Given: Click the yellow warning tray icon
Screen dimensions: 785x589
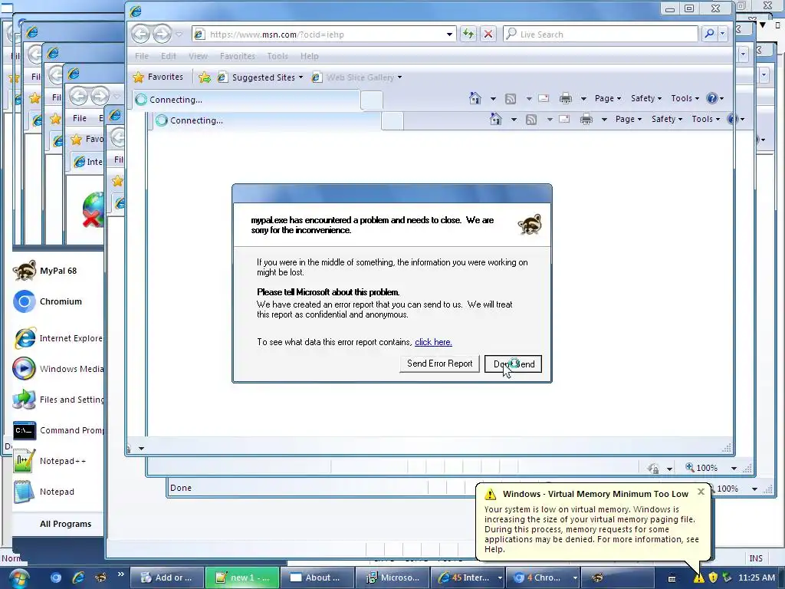Looking at the screenshot, I should tap(699, 578).
